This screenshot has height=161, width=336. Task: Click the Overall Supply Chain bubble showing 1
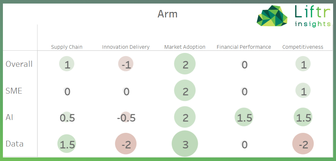tap(67, 65)
